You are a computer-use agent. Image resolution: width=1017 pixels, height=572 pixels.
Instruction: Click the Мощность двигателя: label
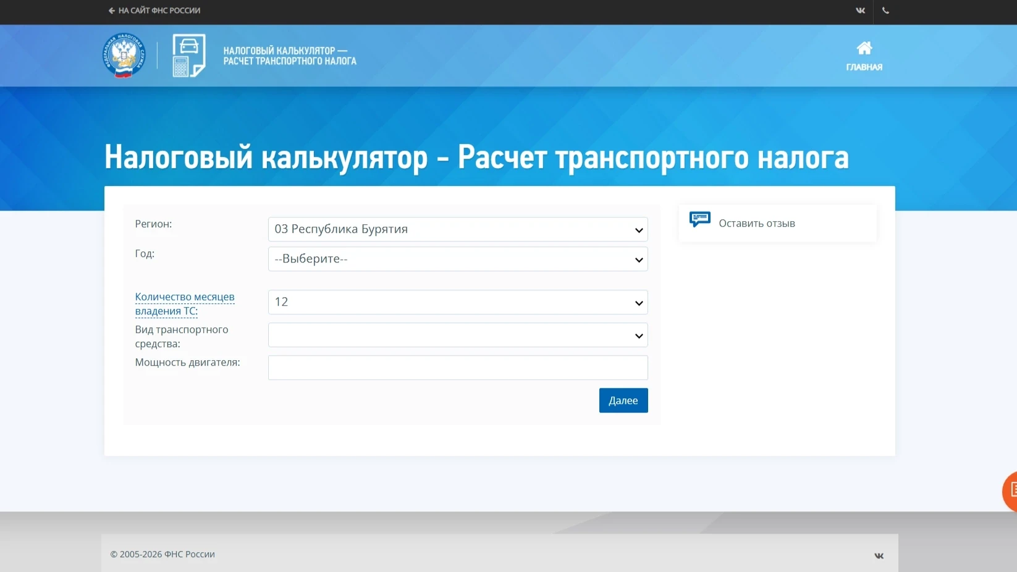pos(187,363)
